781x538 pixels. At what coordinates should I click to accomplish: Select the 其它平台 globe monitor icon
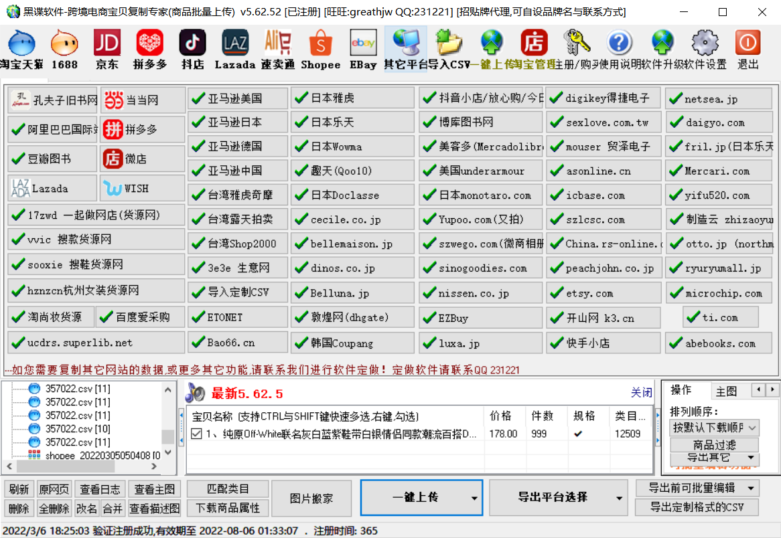click(x=405, y=49)
